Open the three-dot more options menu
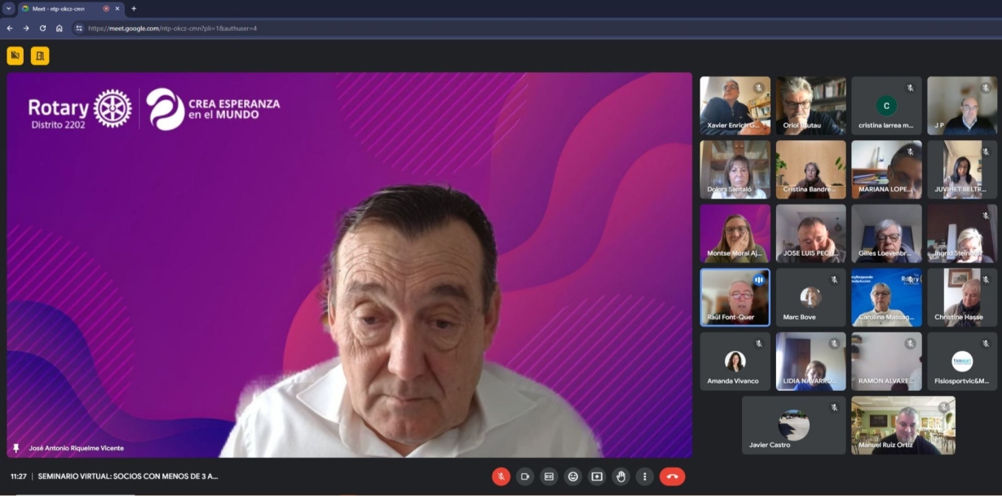 pyautogui.click(x=645, y=476)
